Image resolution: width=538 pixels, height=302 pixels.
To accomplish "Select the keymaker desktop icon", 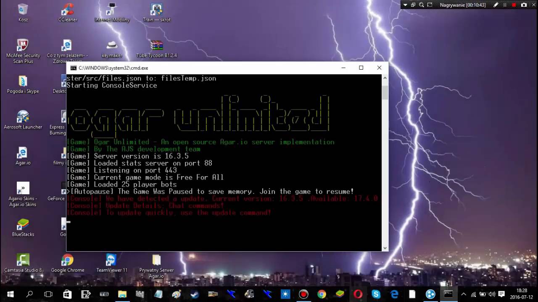I will pyautogui.click(x=112, y=49).
